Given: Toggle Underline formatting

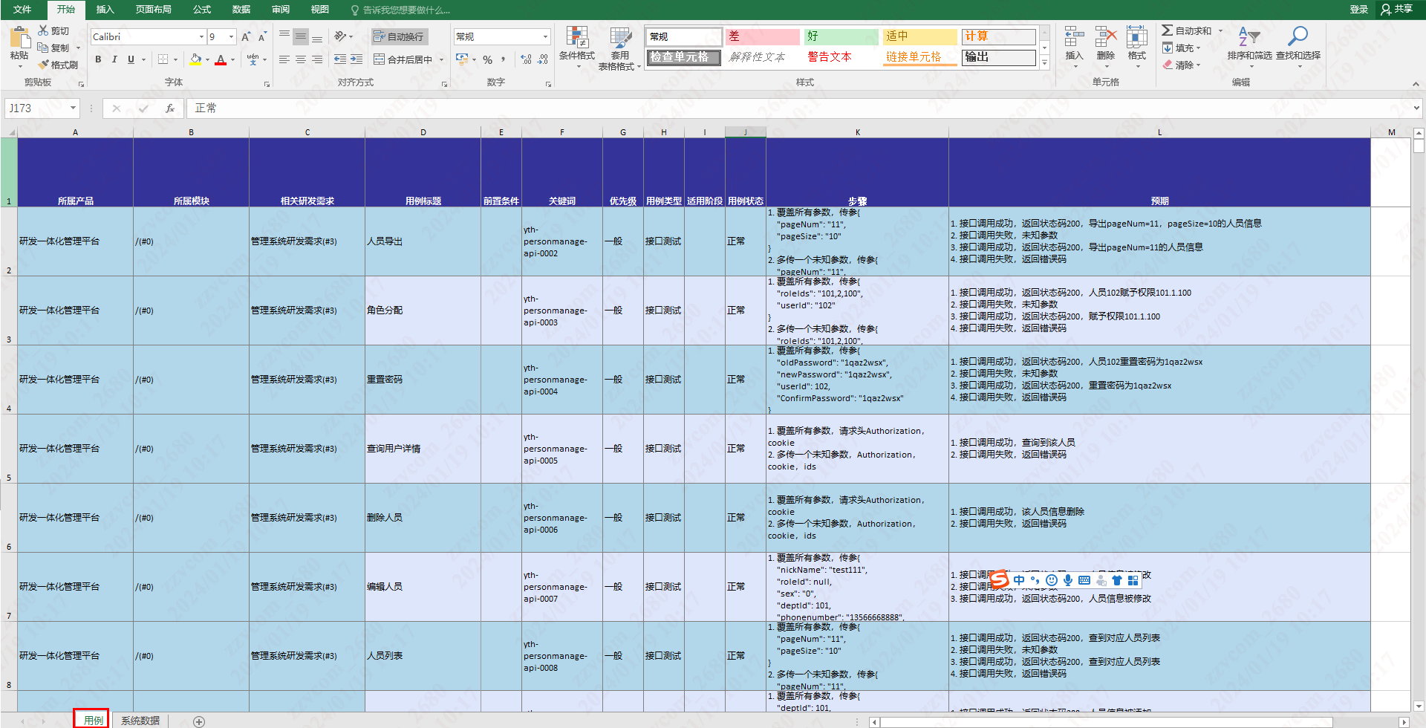Looking at the screenshot, I should (x=131, y=59).
